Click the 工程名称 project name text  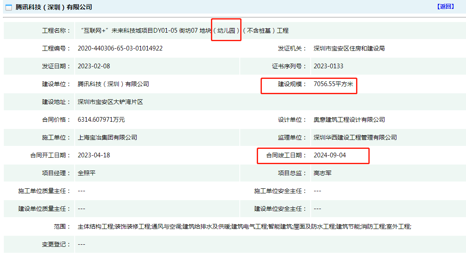183,31
